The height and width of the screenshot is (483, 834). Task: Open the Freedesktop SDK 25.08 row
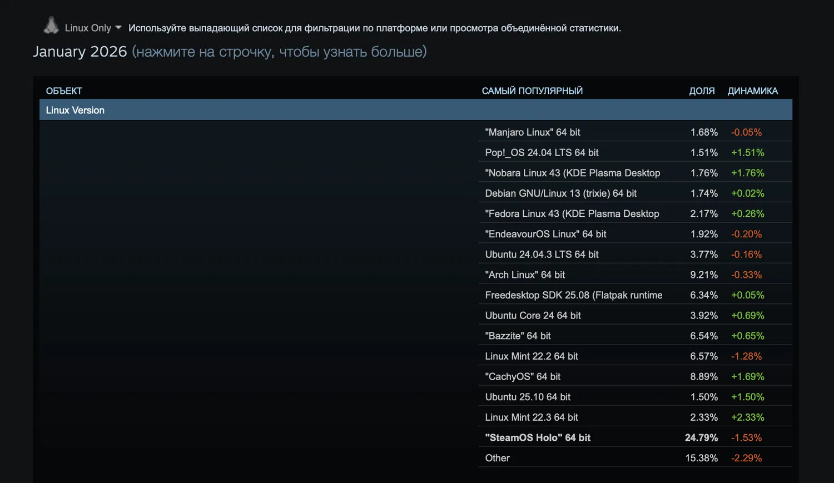[x=573, y=295]
